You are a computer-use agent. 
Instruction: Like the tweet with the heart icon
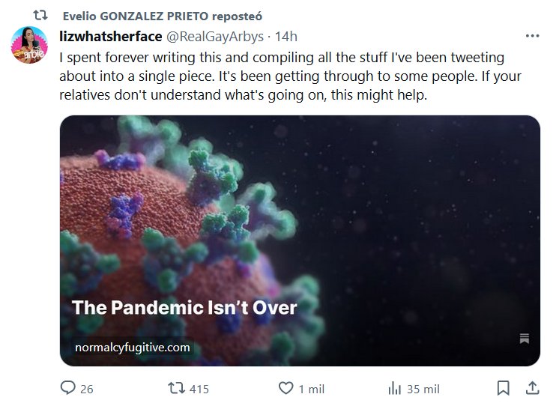[x=285, y=389]
